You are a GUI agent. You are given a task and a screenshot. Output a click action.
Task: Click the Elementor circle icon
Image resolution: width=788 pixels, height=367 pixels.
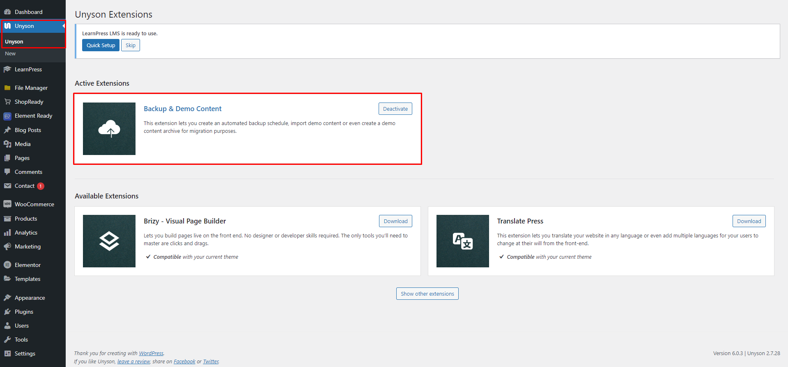pyautogui.click(x=7, y=265)
